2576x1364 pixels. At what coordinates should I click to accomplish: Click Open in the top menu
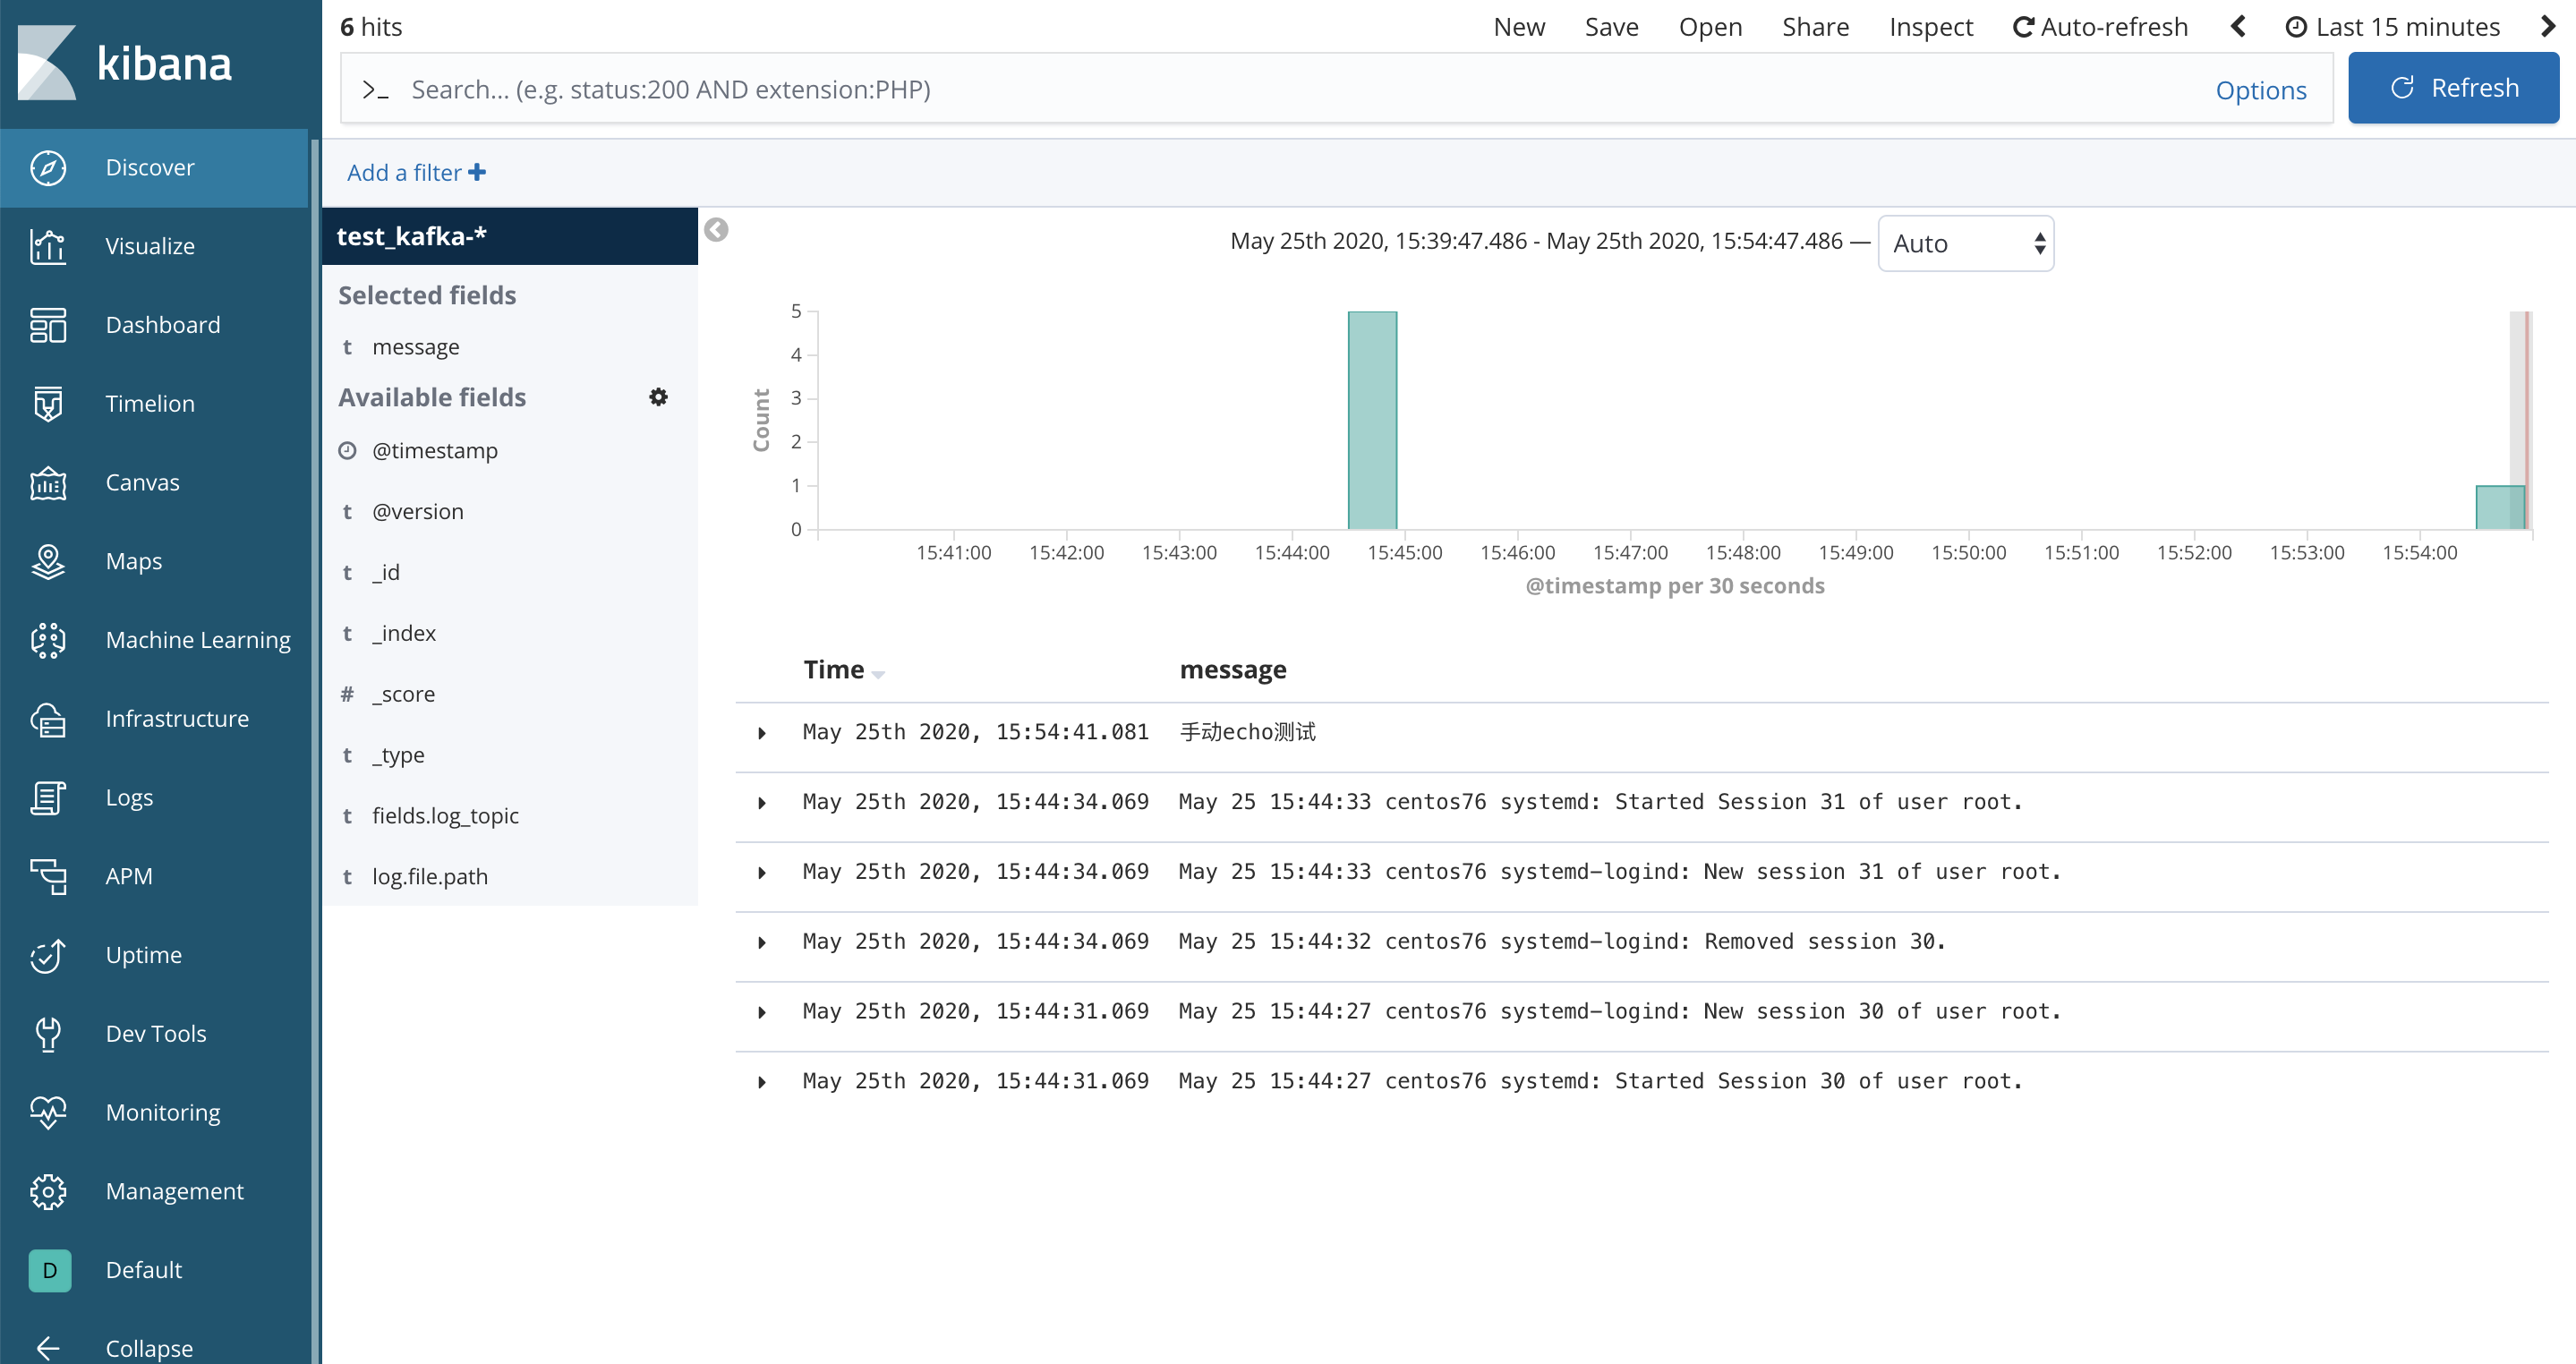point(1710,27)
